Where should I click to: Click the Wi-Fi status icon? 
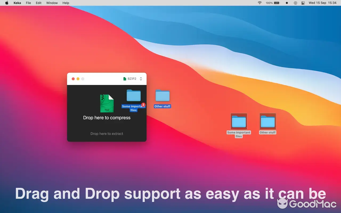[x=259, y=3]
